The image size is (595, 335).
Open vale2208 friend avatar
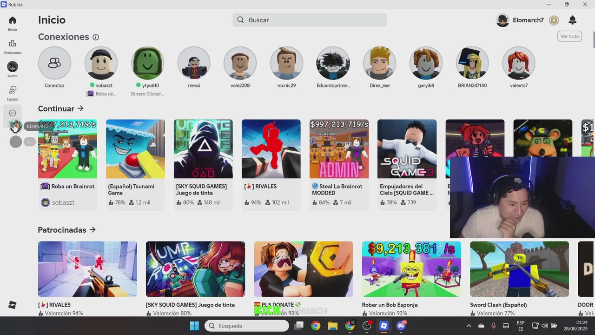240,63
